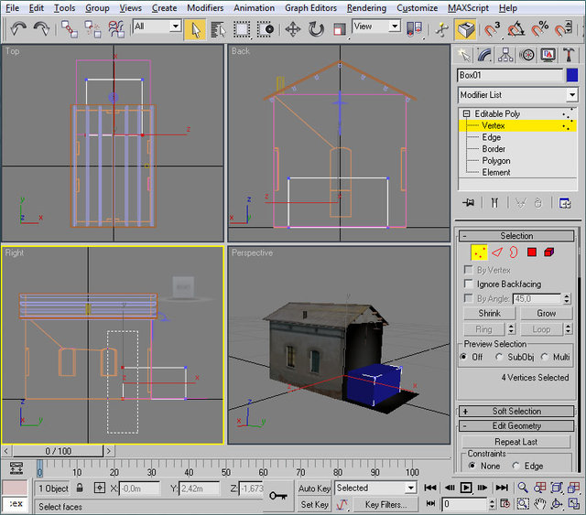Open the View reference coordinate dropdown
Viewport: 586px width, 515px height.
click(395, 27)
